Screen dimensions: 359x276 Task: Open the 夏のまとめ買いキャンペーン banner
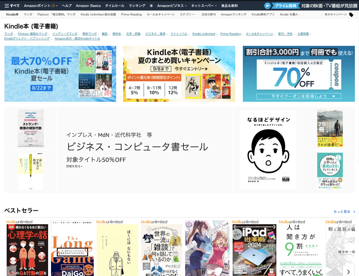click(179, 74)
